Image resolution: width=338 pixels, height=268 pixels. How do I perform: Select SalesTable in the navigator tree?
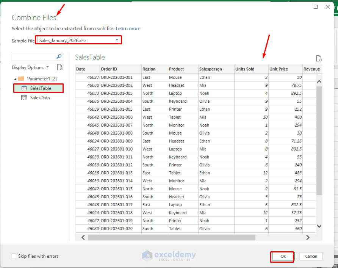39,88
